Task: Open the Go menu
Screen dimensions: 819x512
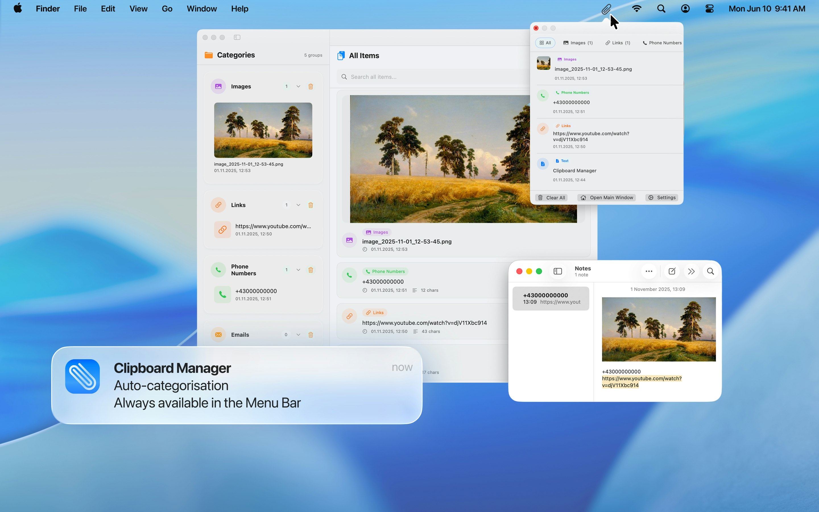Action: pyautogui.click(x=167, y=9)
